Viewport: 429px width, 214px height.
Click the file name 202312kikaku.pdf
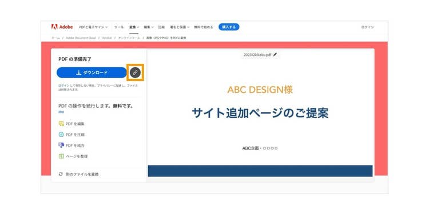(257, 55)
